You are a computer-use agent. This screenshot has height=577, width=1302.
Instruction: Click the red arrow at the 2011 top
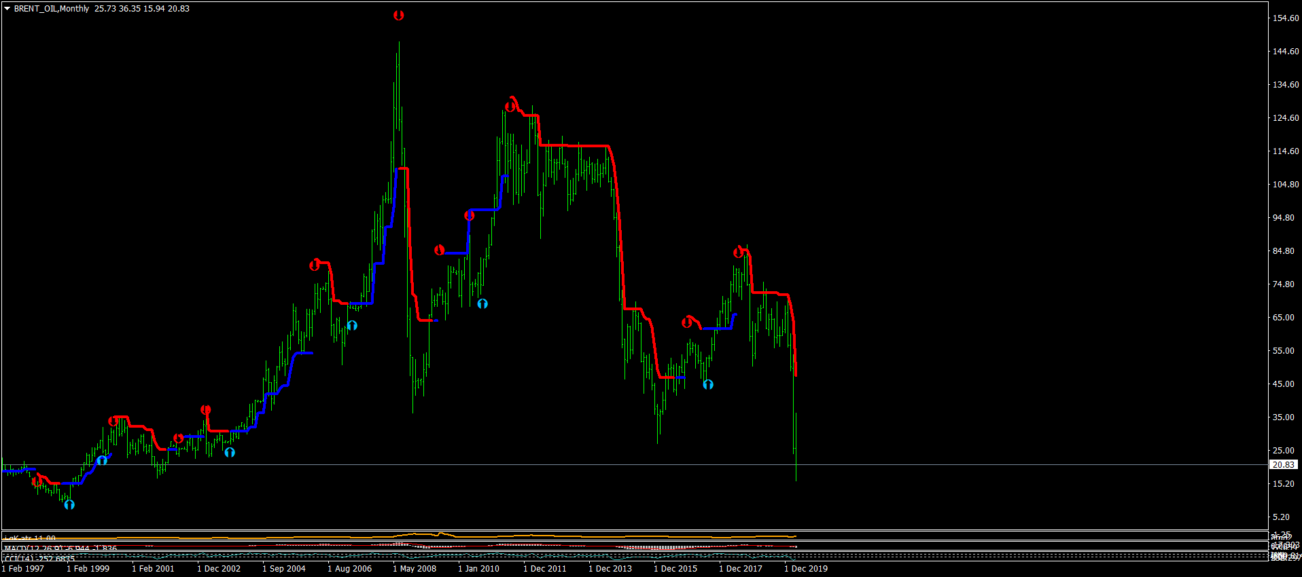click(x=510, y=106)
